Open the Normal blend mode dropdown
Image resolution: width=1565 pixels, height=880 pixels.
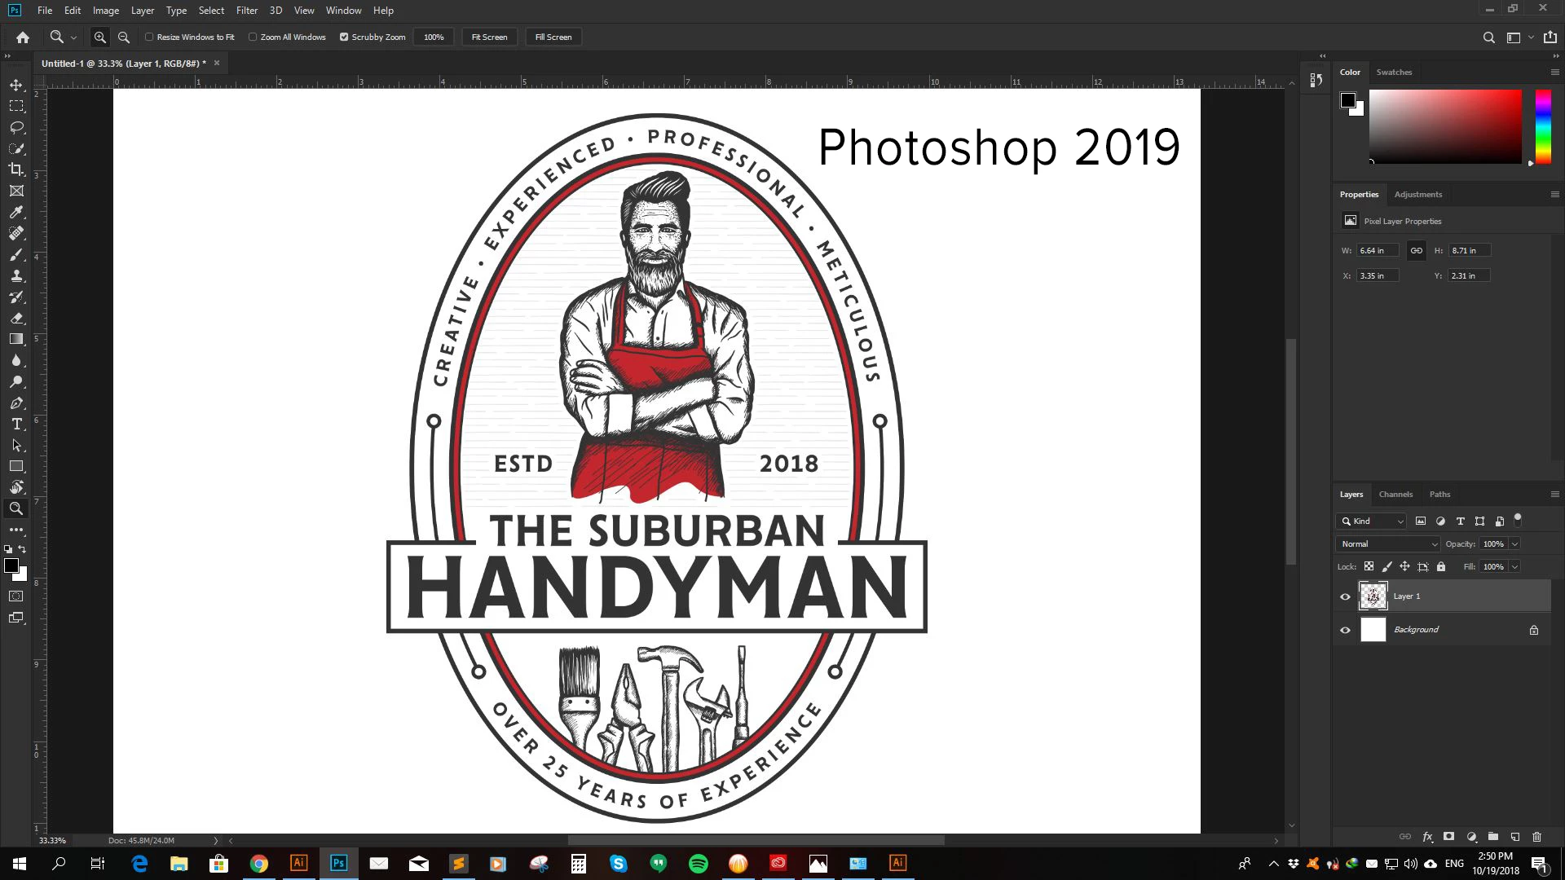(1388, 544)
